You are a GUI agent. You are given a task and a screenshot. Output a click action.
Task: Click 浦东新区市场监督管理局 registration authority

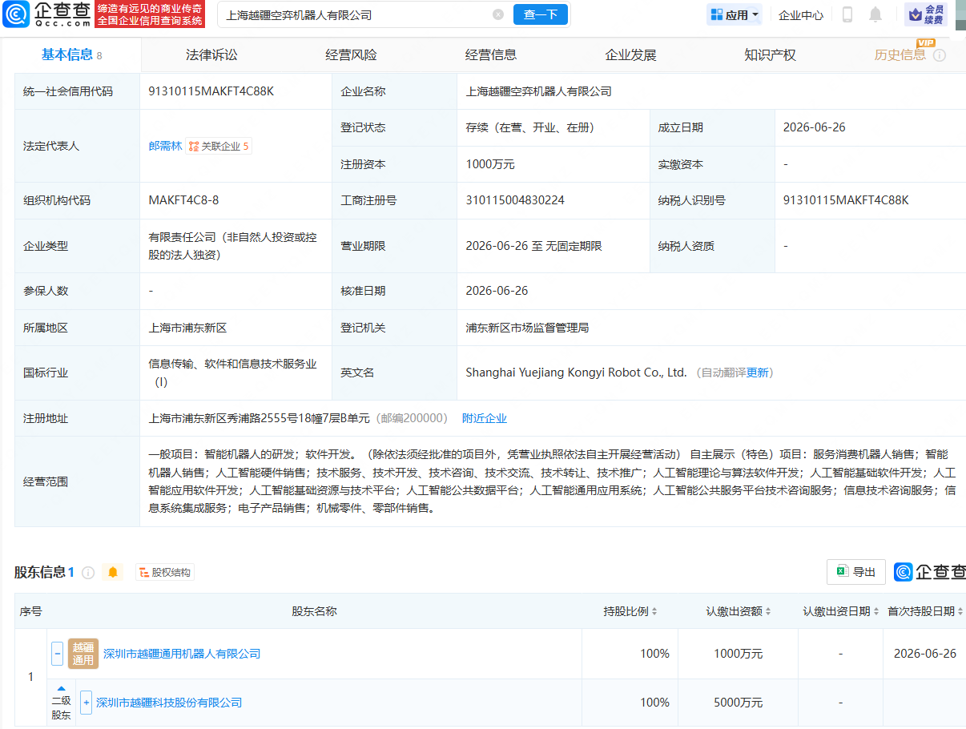tap(527, 328)
